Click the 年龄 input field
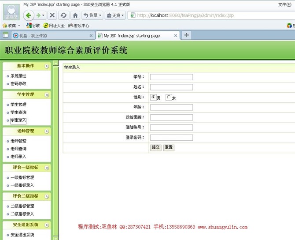 click(171, 107)
